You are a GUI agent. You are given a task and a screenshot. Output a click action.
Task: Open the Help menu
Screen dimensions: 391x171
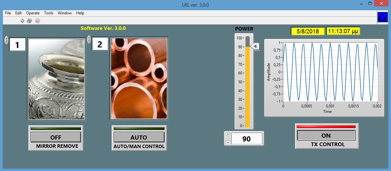(x=80, y=13)
